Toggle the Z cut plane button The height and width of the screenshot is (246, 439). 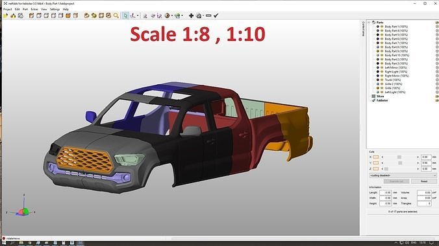click(376, 169)
